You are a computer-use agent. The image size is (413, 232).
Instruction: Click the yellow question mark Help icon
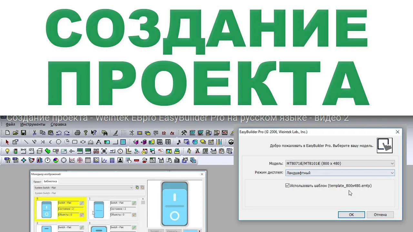point(86,133)
